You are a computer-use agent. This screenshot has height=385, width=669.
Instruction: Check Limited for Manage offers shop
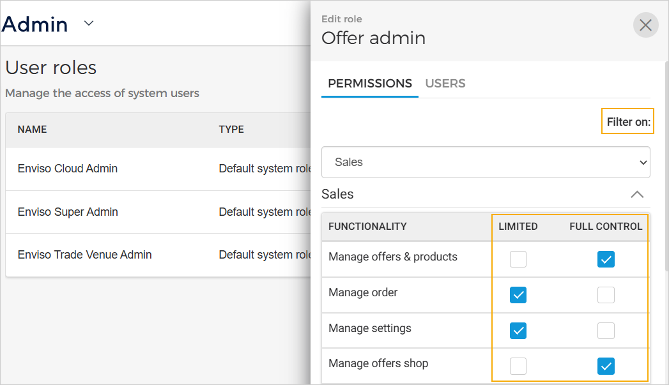point(518,366)
